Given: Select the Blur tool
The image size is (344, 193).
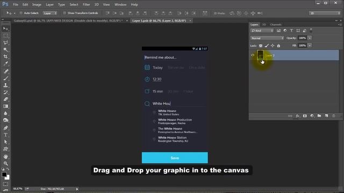Looking at the screenshot, I should (x=6, y=113).
